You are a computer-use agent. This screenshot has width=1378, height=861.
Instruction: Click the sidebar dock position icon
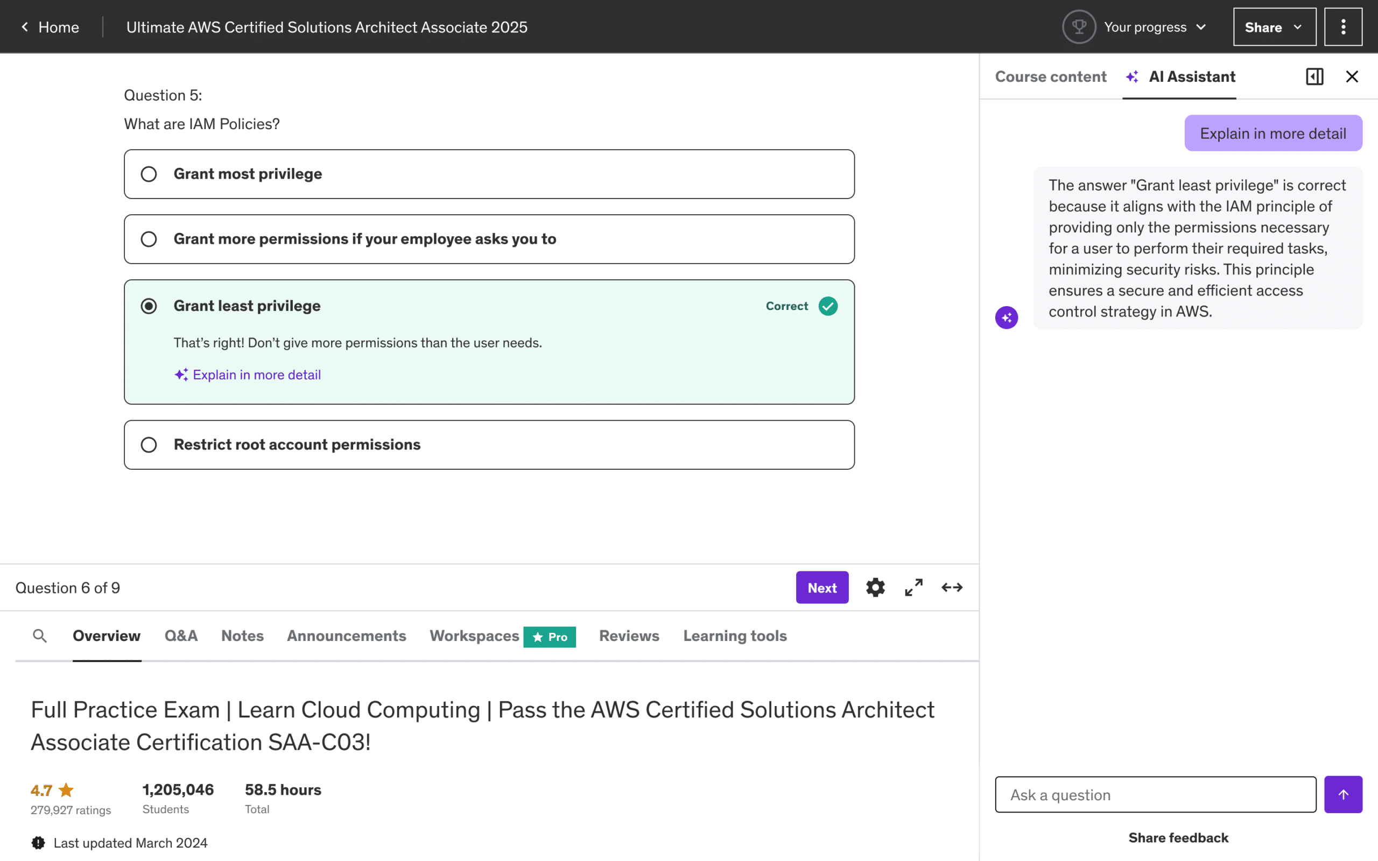pos(1314,76)
